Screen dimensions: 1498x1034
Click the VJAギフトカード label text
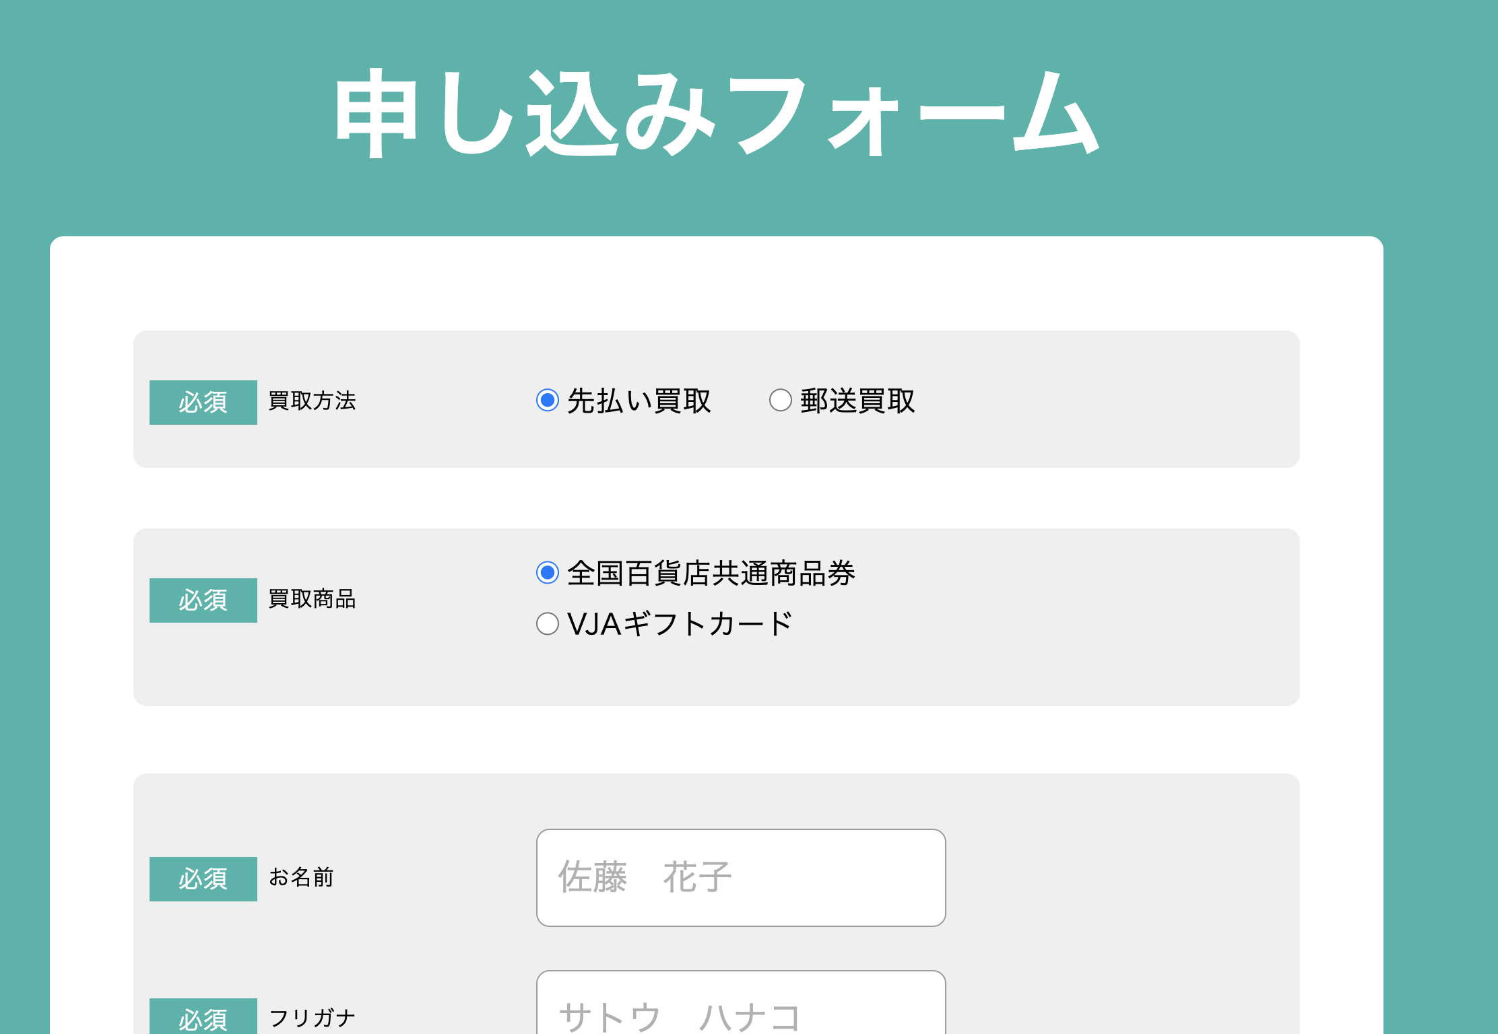click(680, 624)
